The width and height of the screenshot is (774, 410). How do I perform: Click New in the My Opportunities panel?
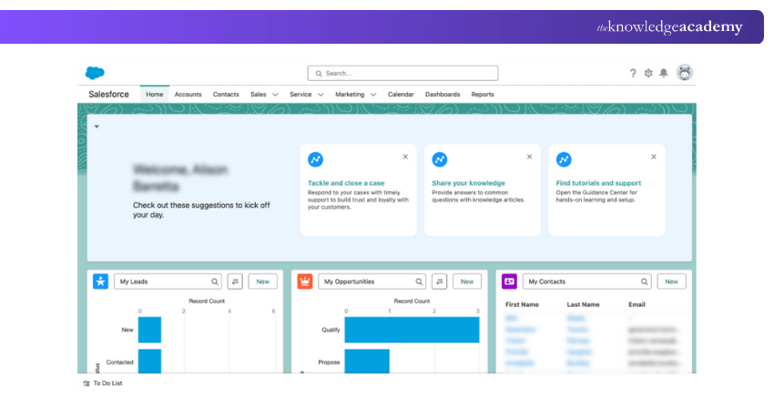[467, 282]
